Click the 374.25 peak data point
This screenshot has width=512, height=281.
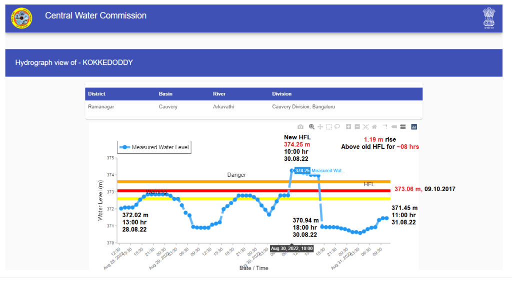tap(292, 171)
